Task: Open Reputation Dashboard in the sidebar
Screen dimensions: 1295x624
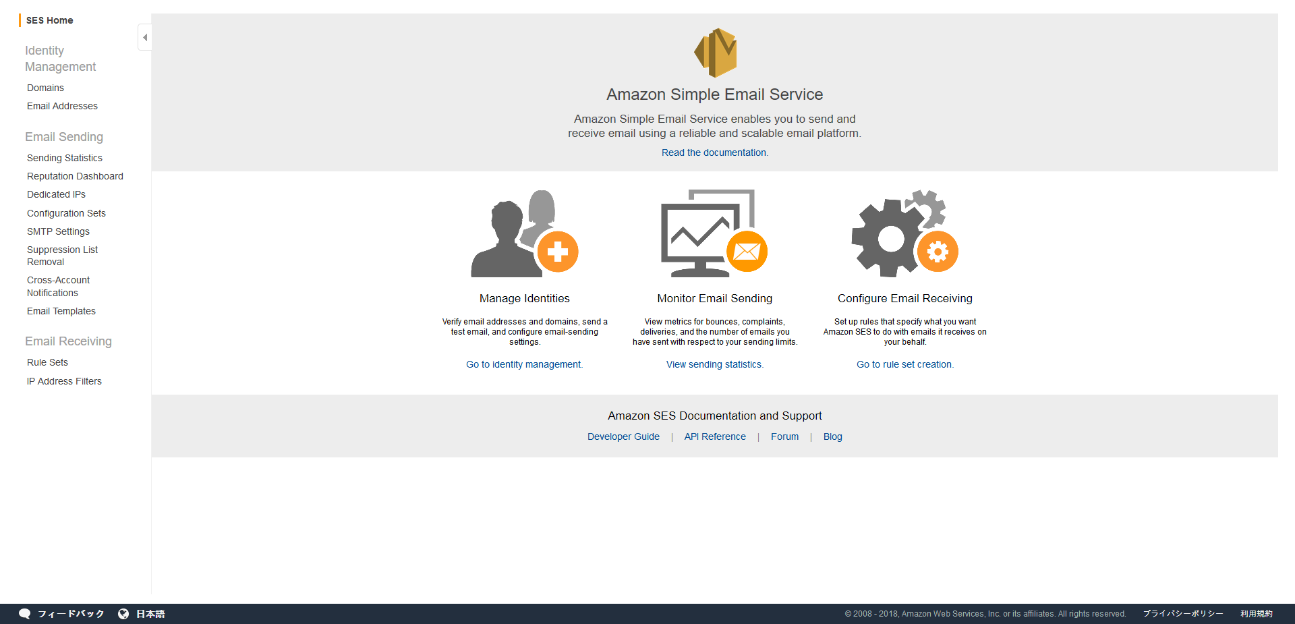Action: click(75, 176)
